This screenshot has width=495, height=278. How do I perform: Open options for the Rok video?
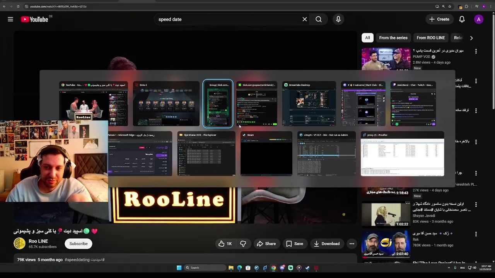coord(476,234)
